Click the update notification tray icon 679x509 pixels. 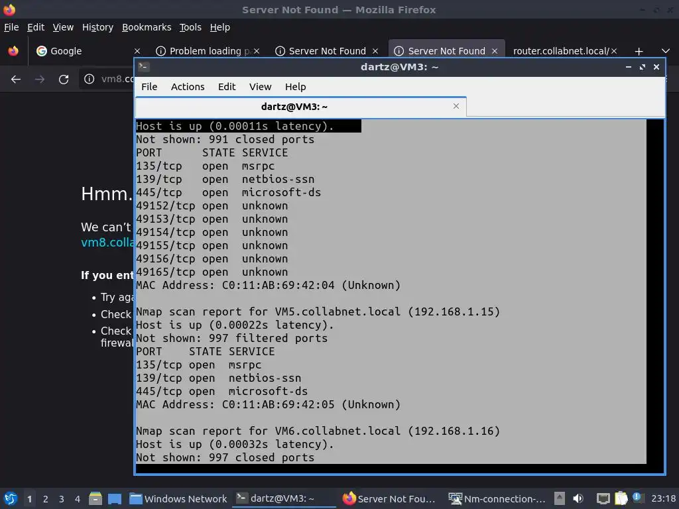(x=637, y=498)
